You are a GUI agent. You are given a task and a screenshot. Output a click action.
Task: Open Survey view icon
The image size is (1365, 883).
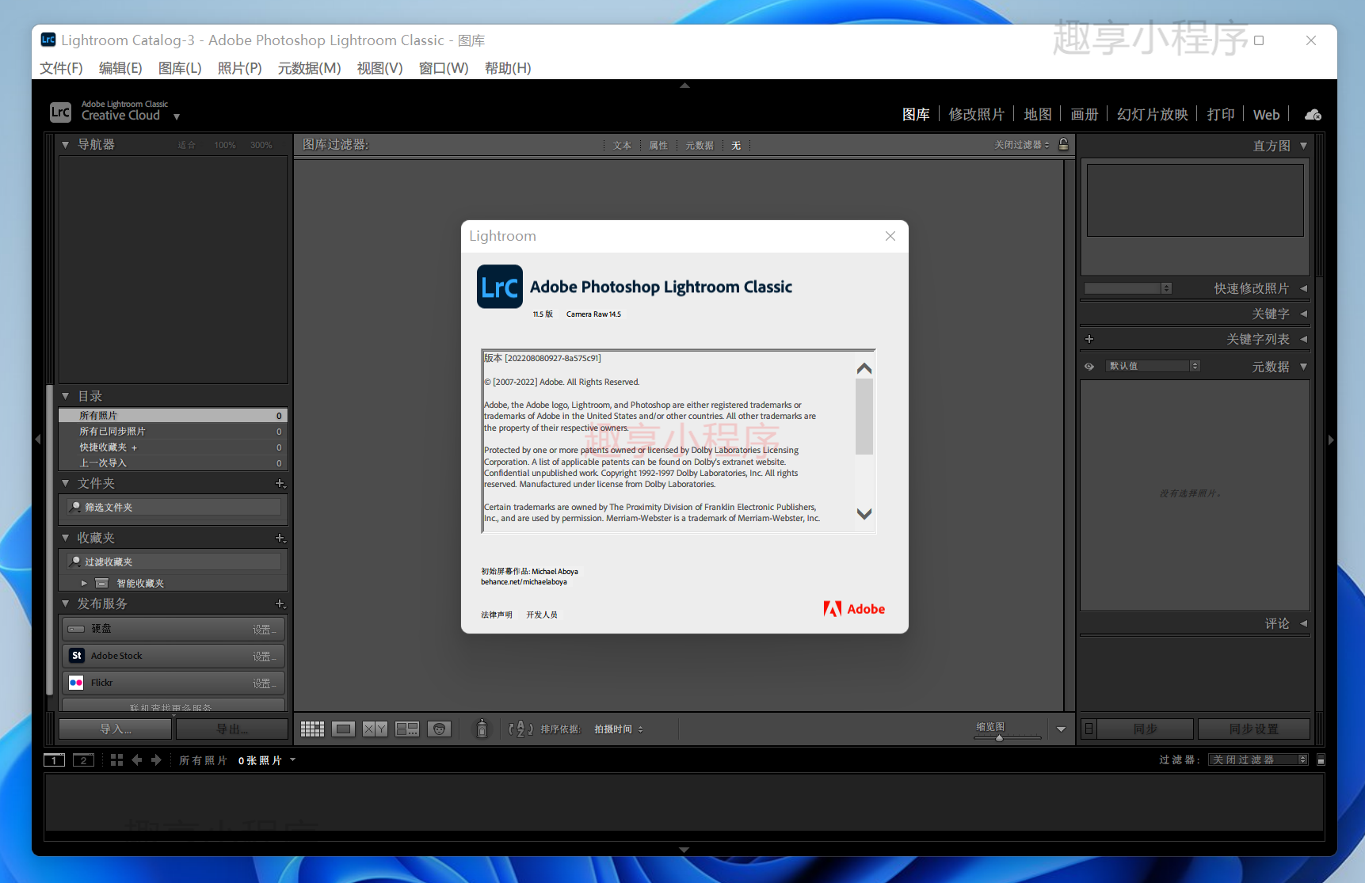(407, 729)
